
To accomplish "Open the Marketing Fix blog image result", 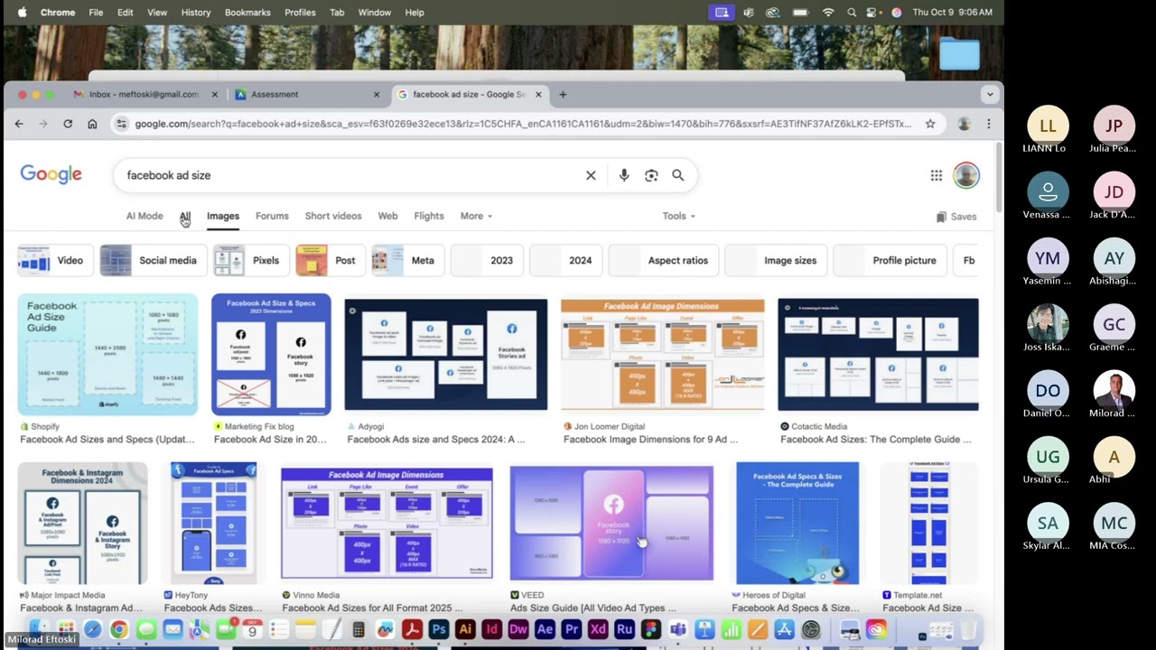I will (271, 355).
